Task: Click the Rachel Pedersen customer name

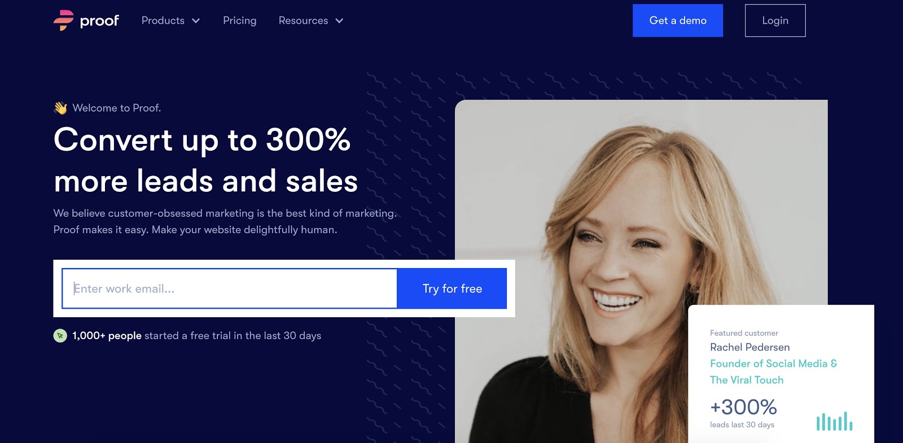Action: [x=750, y=347]
